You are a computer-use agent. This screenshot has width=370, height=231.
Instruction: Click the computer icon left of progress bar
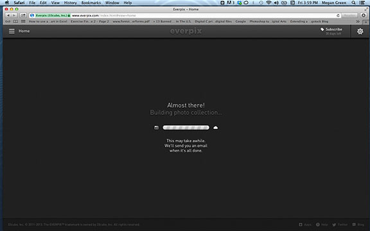point(157,128)
